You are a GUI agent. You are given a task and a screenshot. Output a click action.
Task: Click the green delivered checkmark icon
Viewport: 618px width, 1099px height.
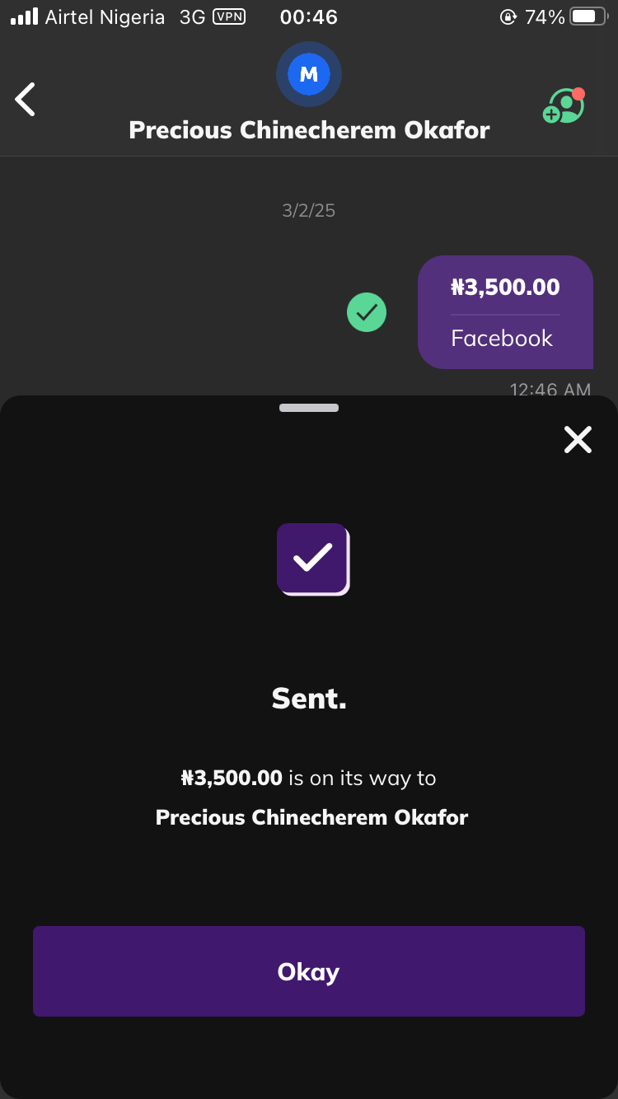click(x=367, y=313)
